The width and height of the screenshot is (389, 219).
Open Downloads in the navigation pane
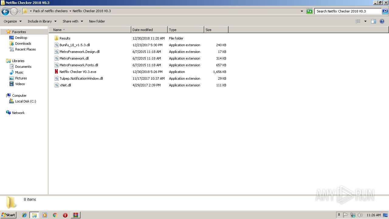[x=23, y=43]
